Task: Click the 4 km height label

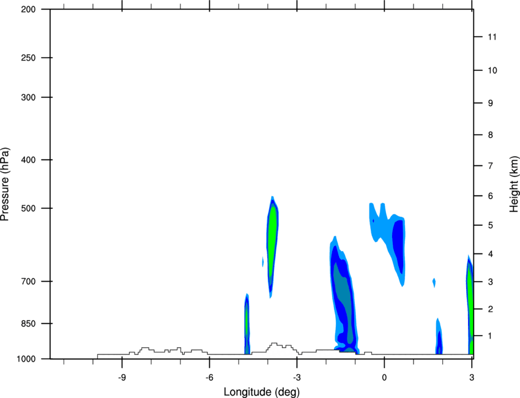Action: pyautogui.click(x=491, y=254)
